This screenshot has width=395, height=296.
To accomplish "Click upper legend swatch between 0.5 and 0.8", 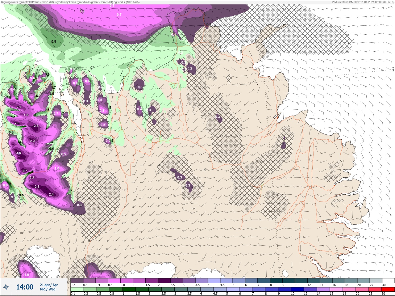I will point(114,281).
